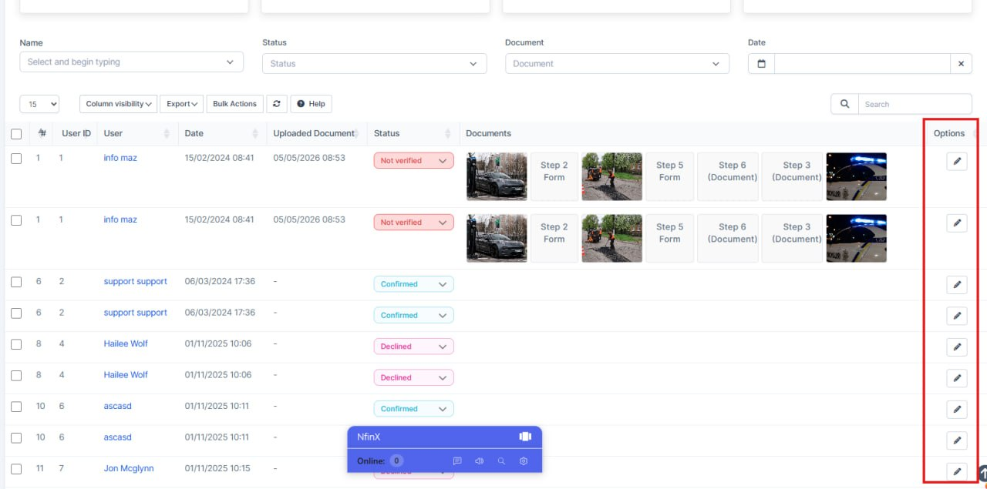Screen dimensions: 987x489
Task: Open the calendar icon in Date filter
Action: [761, 64]
